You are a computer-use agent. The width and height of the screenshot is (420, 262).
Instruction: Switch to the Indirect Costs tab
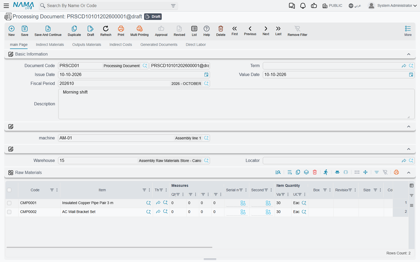point(121,45)
